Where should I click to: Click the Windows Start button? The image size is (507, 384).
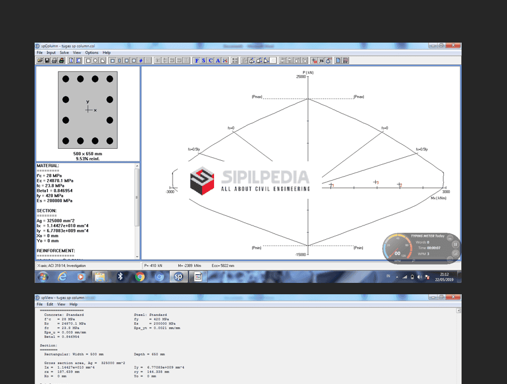point(43,277)
